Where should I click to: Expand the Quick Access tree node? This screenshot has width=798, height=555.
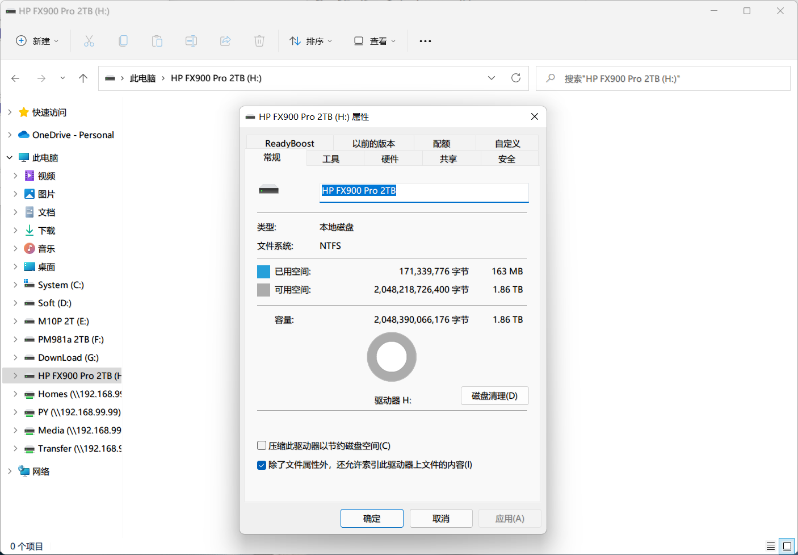point(10,112)
